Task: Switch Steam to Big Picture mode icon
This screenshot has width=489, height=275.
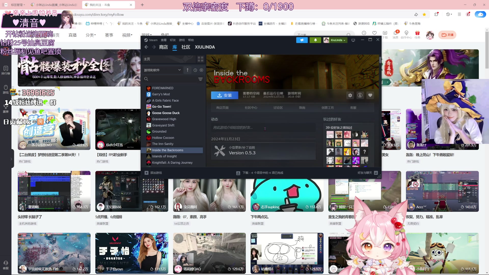Action: [353, 40]
